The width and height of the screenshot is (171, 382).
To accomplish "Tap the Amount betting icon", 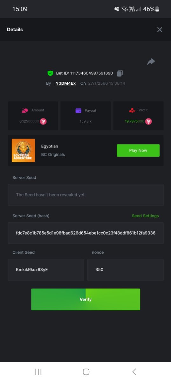I will point(25,110).
